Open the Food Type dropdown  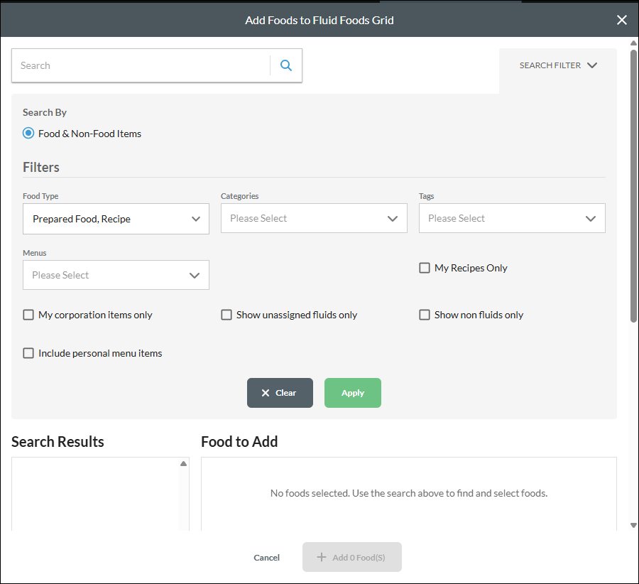[x=116, y=219]
